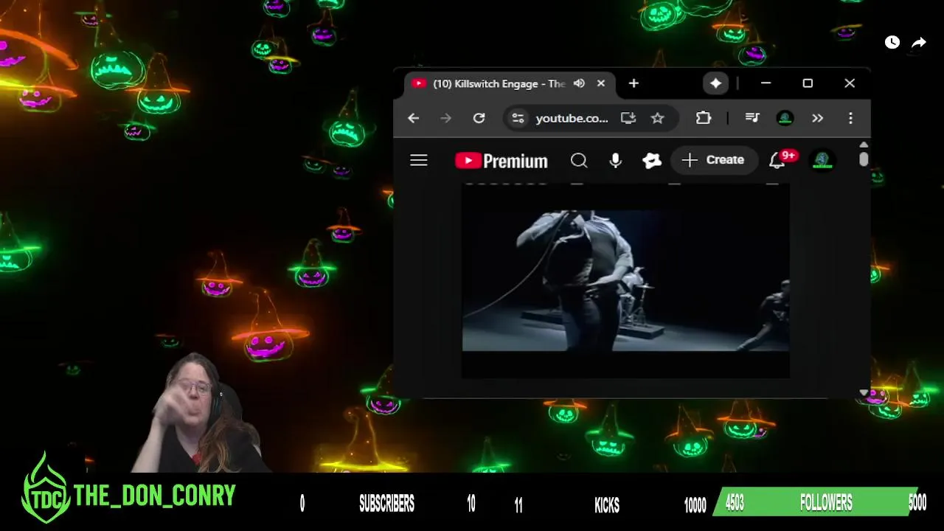Click the install app icon in address bar
944x531 pixels.
(628, 118)
